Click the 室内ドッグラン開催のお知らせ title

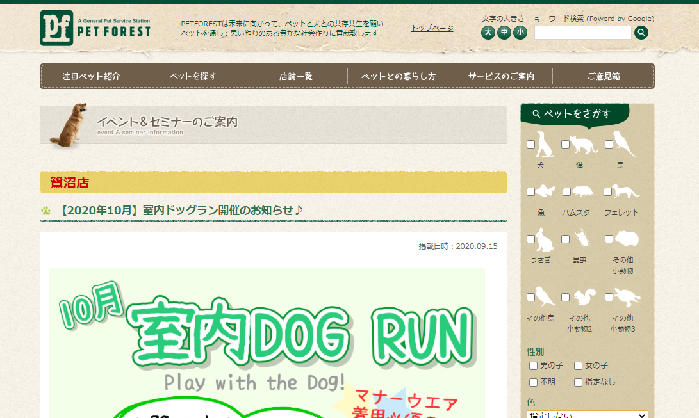coord(181,210)
